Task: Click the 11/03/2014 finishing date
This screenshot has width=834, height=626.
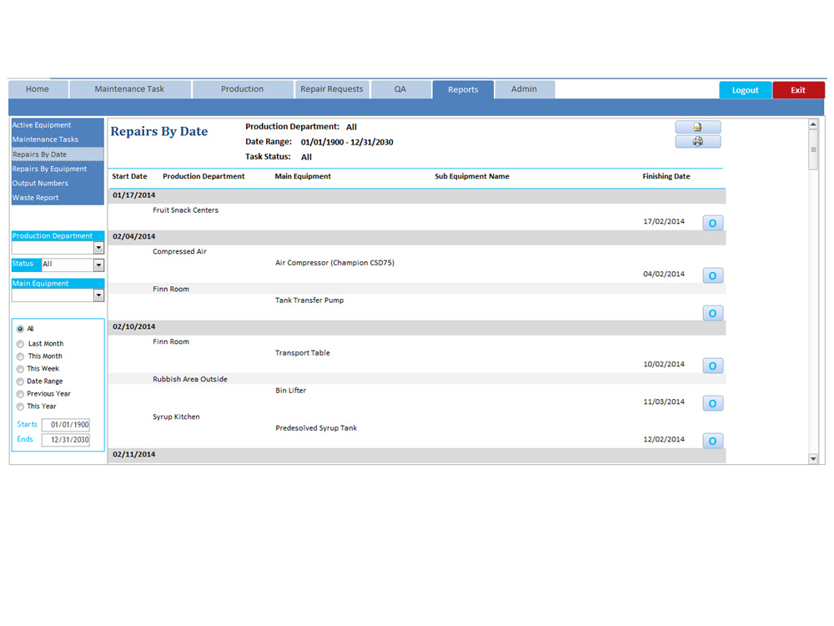Action: [664, 402]
